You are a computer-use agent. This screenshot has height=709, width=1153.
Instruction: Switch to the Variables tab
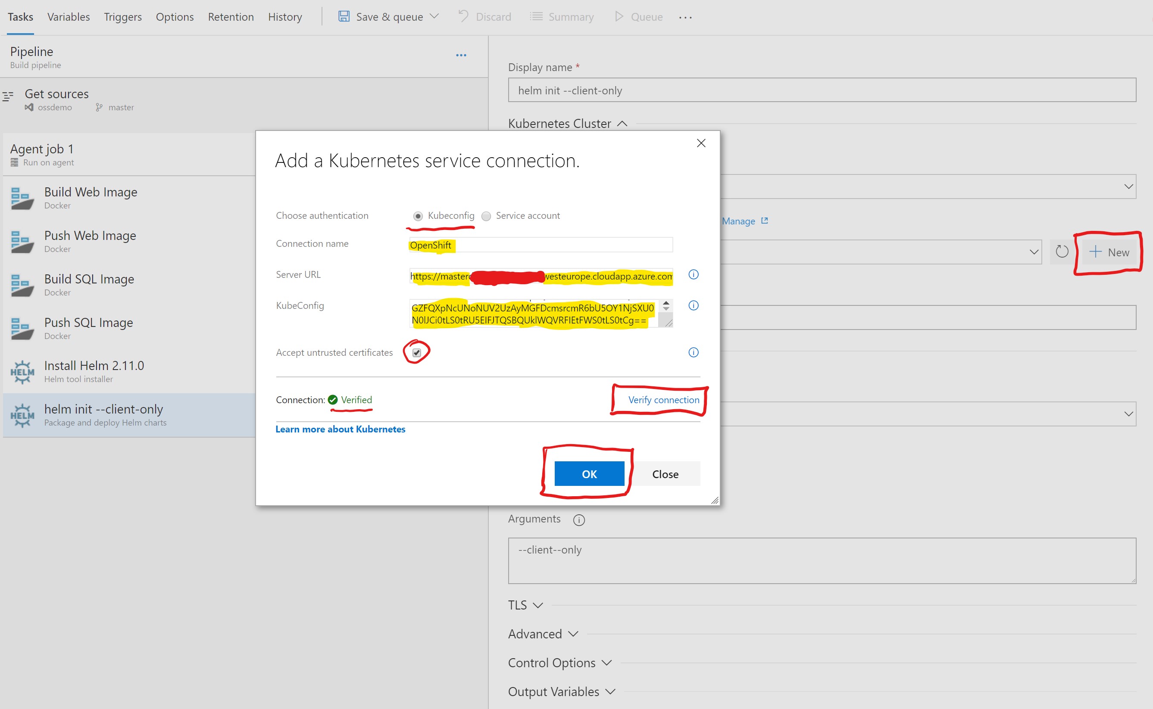[x=69, y=17]
